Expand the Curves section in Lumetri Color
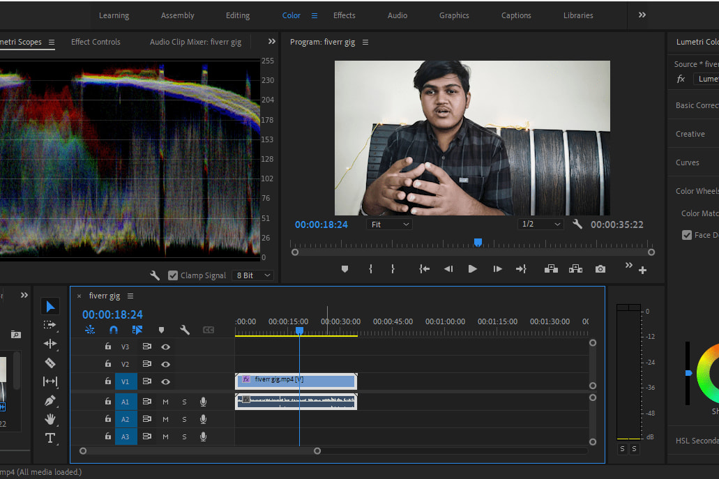Screen dimensions: 719x479 [x=688, y=162]
